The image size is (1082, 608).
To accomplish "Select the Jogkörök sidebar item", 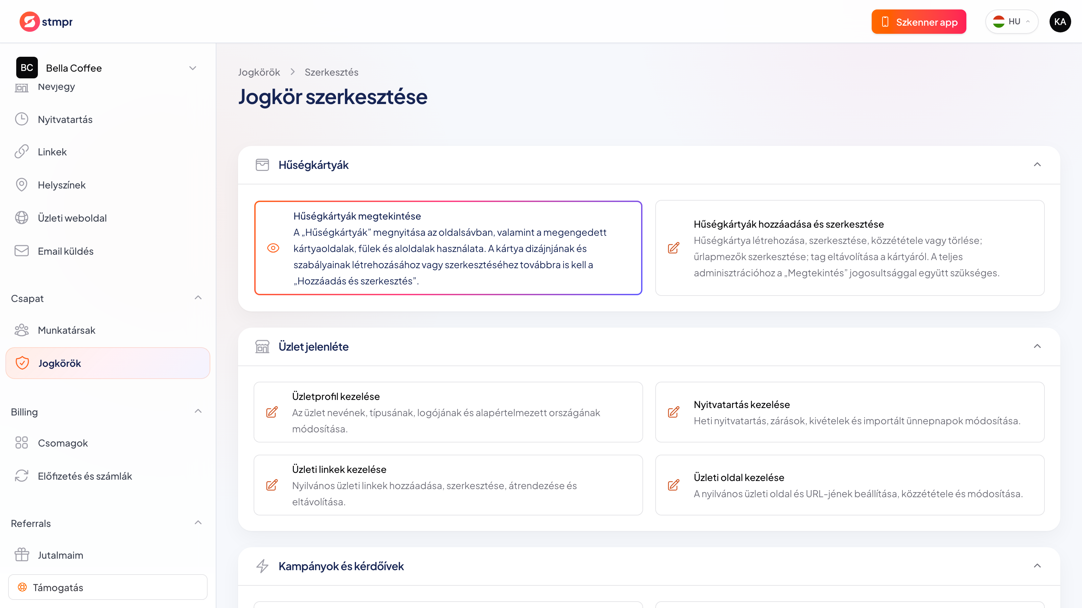I will point(108,363).
